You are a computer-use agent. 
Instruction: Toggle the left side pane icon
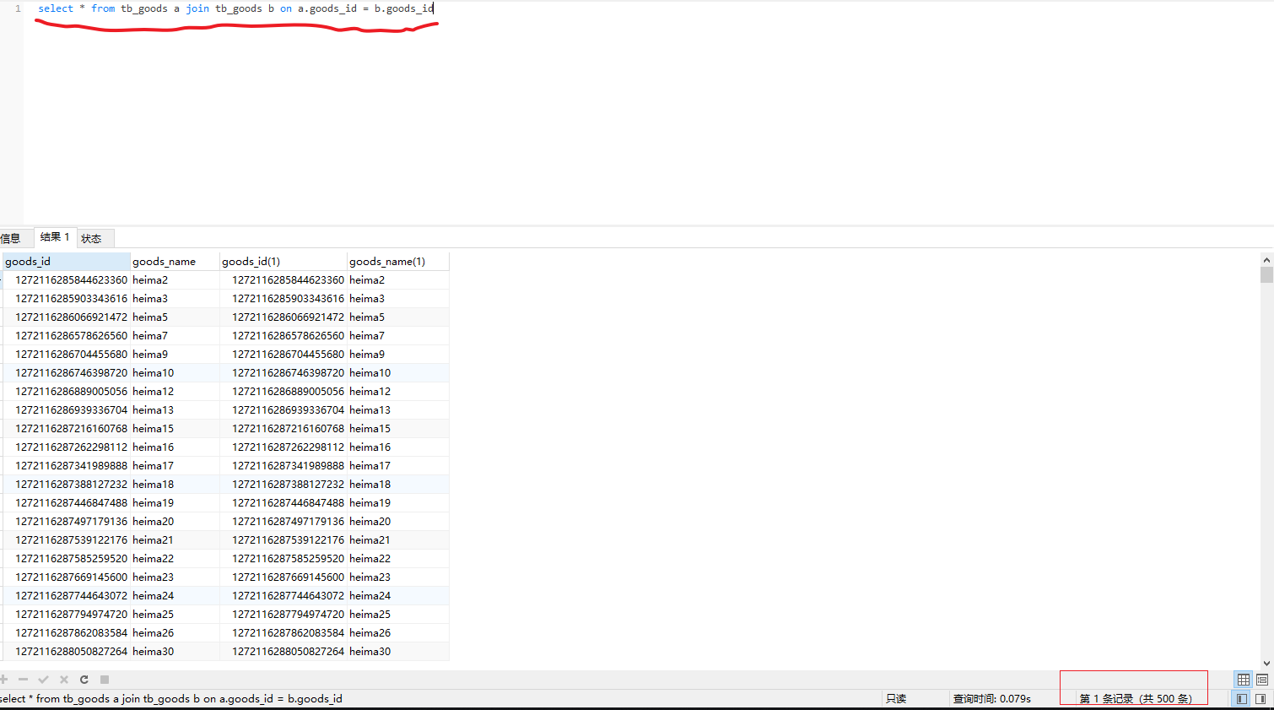(x=1241, y=699)
